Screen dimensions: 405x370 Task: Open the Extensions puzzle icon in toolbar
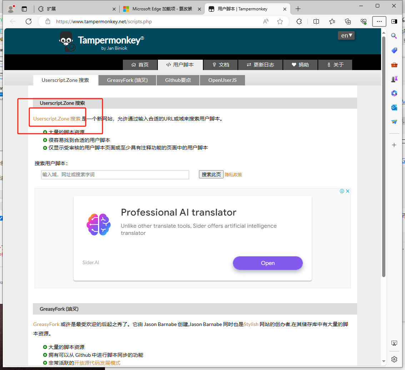(299, 21)
